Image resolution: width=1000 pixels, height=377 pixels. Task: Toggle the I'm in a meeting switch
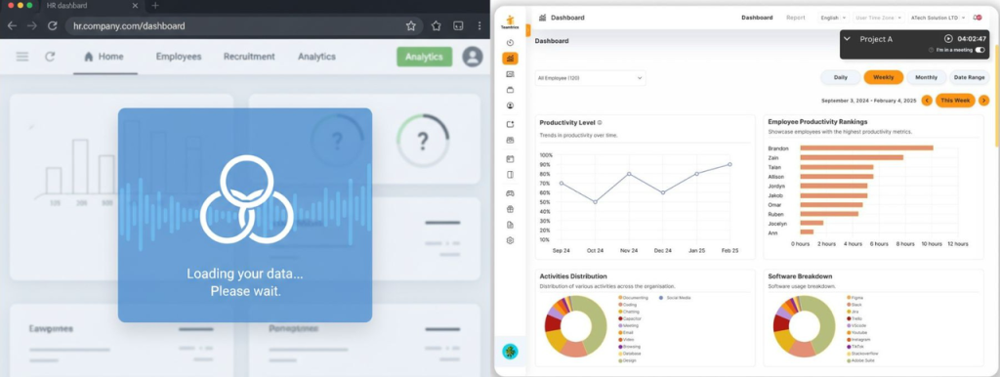[979, 50]
